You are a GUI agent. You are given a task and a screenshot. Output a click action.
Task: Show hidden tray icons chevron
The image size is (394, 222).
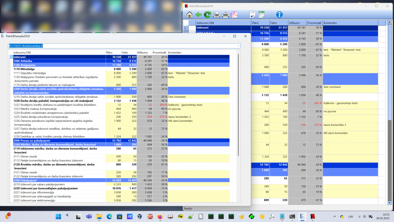point(335,216)
